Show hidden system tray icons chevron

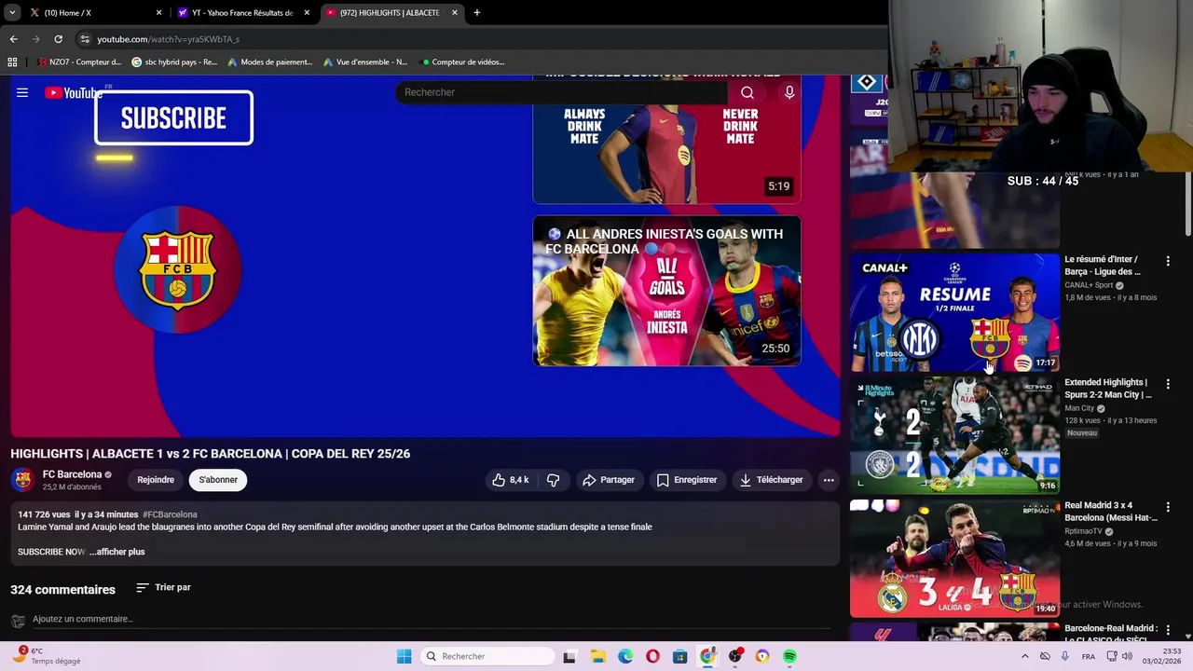[1024, 656]
